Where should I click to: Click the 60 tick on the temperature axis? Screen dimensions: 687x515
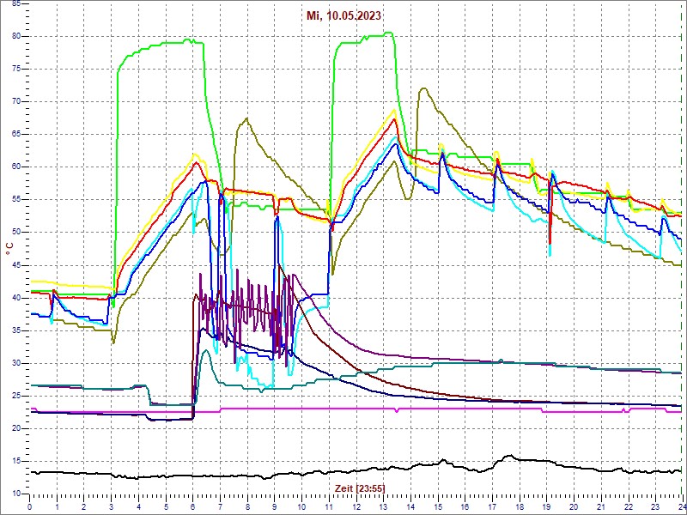15,167
